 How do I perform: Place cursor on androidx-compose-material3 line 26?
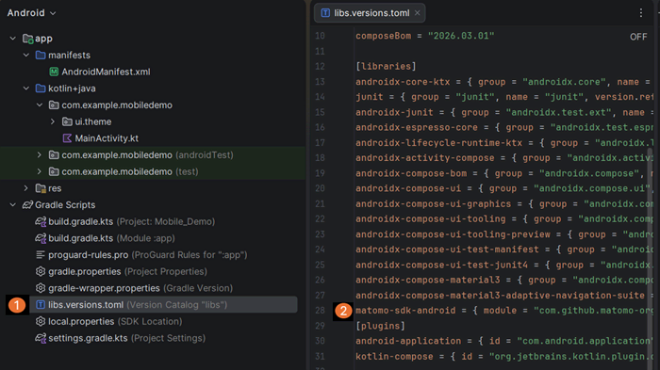tap(504, 280)
